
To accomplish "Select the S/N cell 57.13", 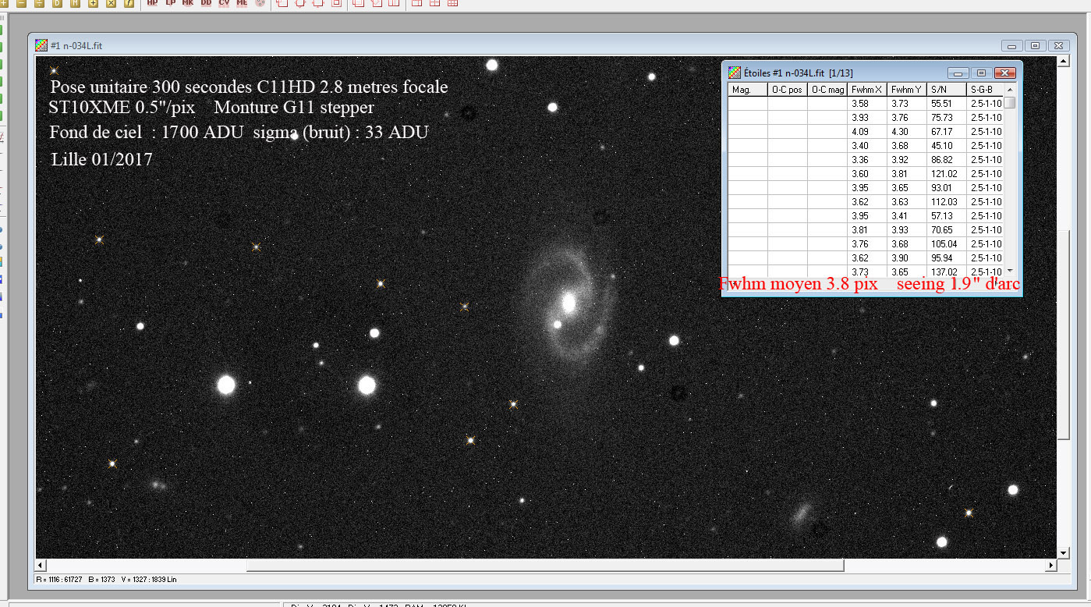I will click(948, 216).
